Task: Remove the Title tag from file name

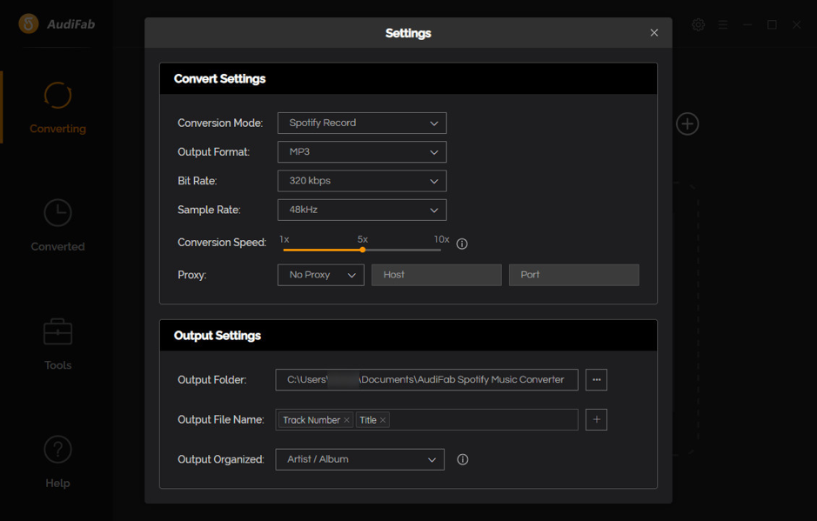Action: point(383,421)
